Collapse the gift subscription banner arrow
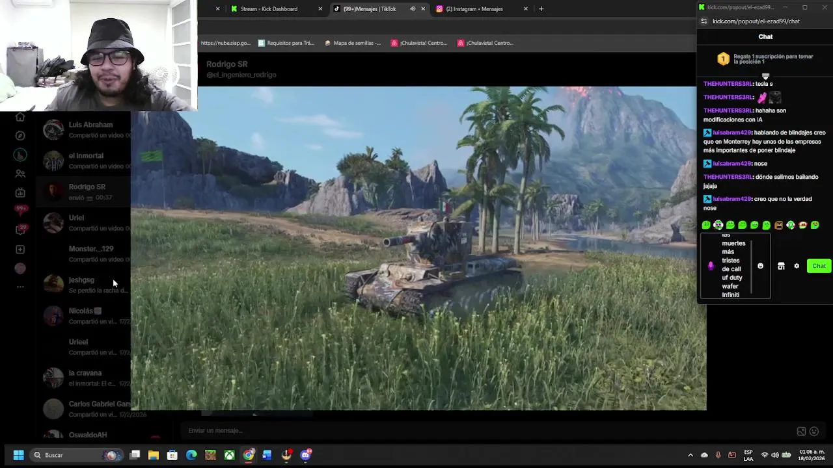 pyautogui.click(x=765, y=77)
